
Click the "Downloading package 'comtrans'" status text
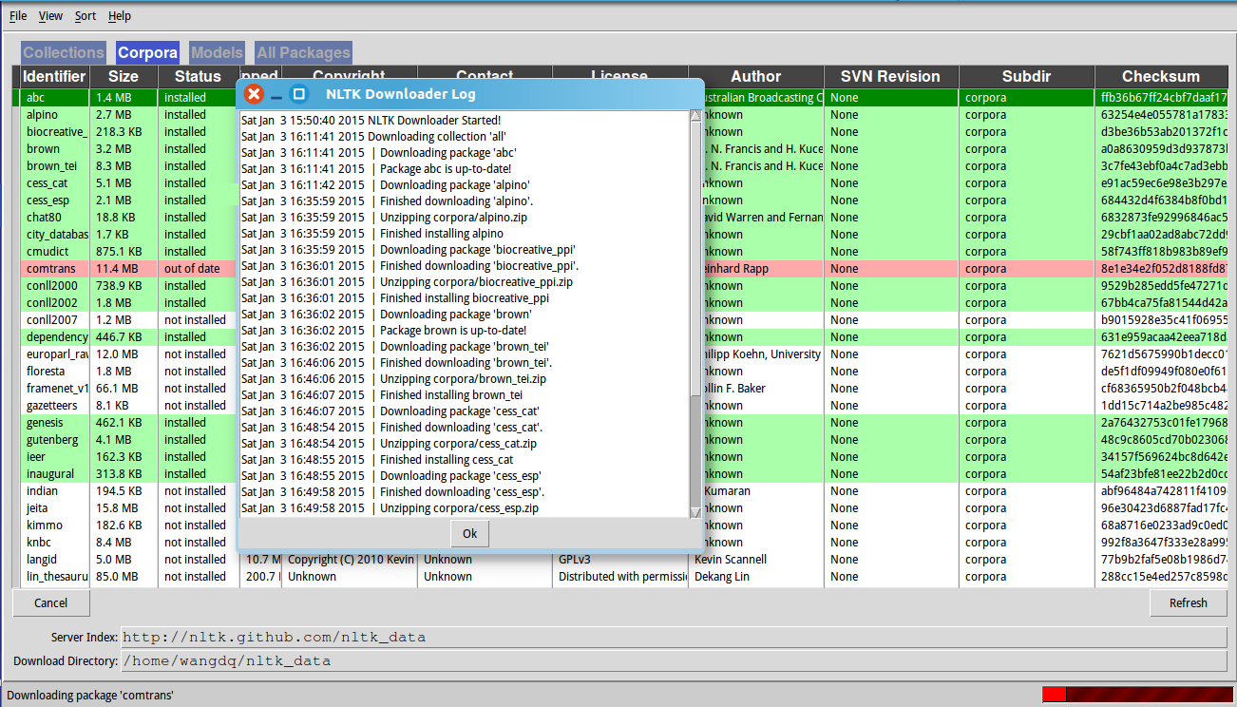tap(90, 696)
